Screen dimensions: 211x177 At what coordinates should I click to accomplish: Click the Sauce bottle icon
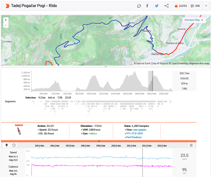coord(19,131)
